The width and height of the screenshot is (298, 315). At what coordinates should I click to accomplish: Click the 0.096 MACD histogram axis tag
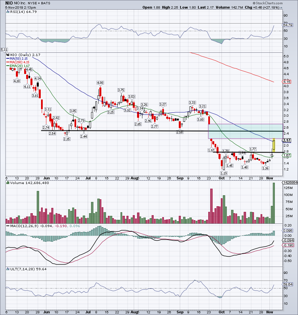(287, 231)
